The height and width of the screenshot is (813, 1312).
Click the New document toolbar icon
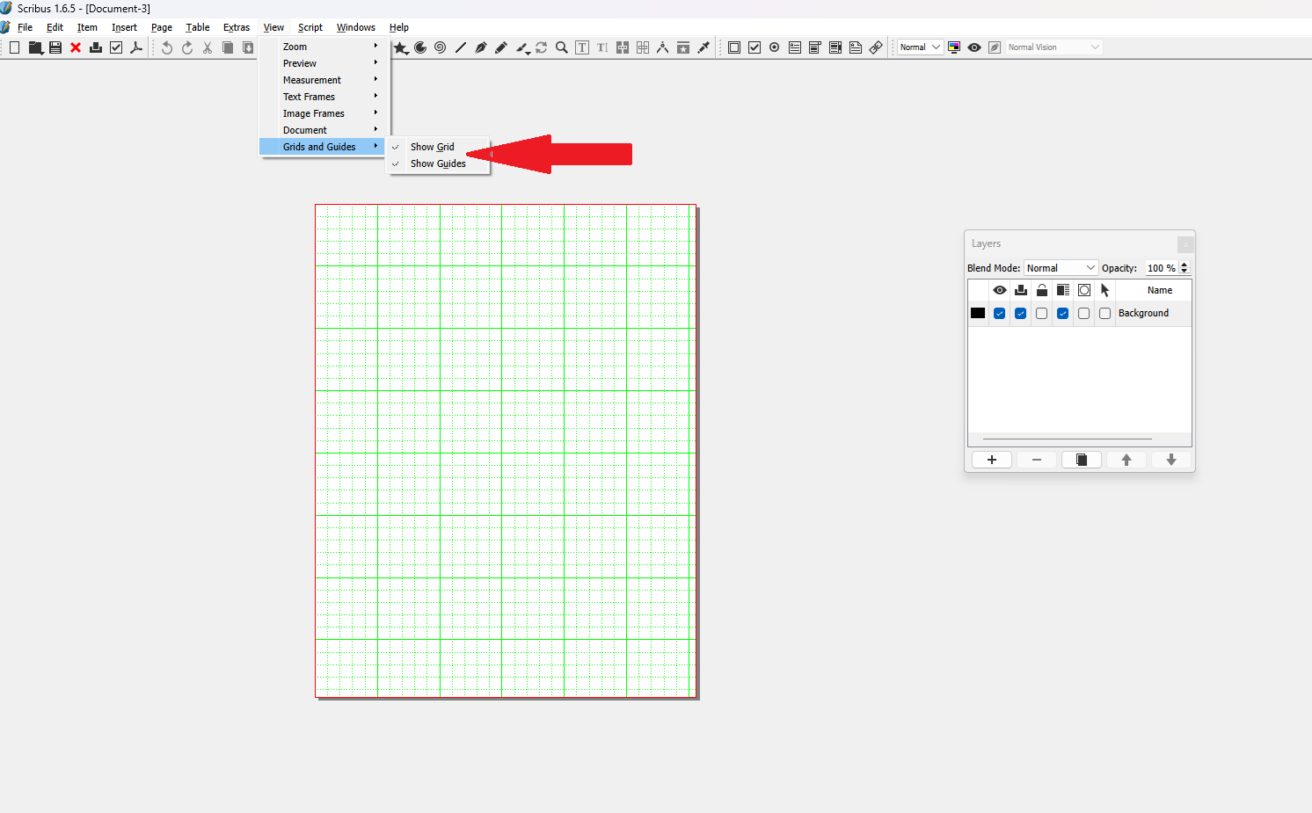tap(15, 47)
